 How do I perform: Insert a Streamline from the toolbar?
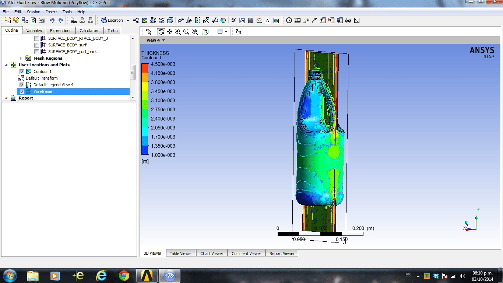[153, 20]
